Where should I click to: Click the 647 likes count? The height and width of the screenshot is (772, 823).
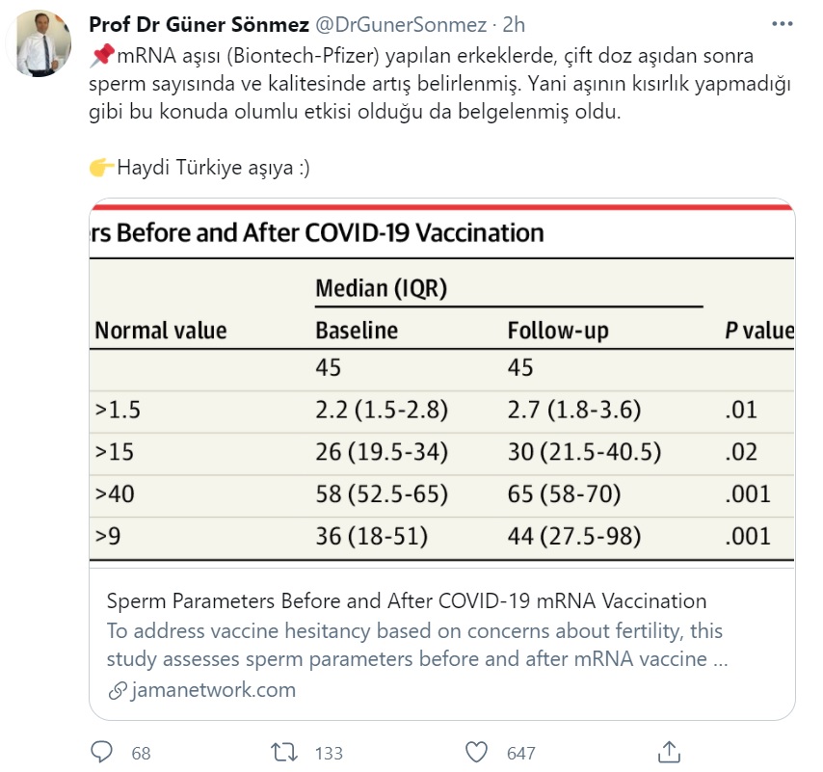(520, 753)
